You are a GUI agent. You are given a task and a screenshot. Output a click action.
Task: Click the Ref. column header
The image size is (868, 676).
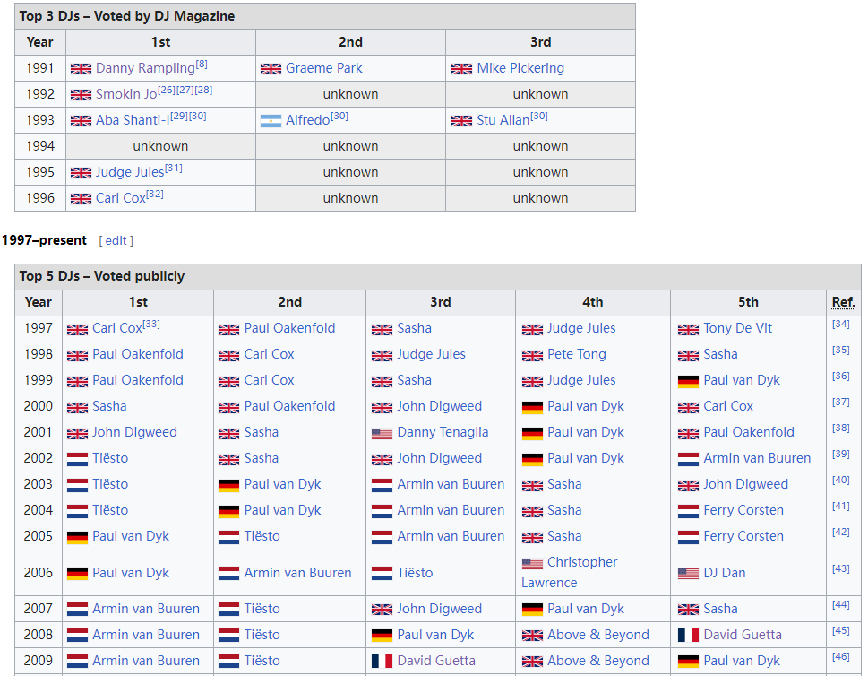843,302
